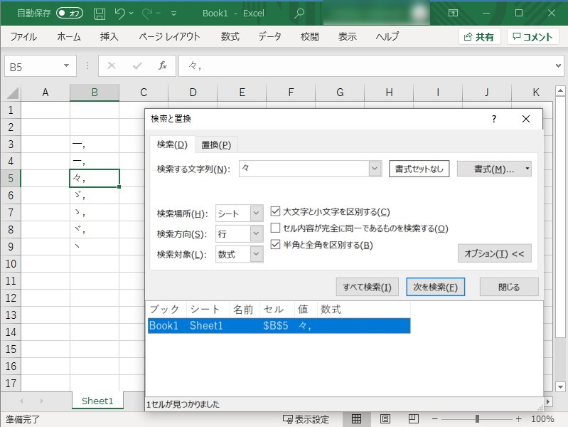568x427 pixels.
Task: Select the Book1 Sheet1 $B$5 result row
Action: pos(279,325)
